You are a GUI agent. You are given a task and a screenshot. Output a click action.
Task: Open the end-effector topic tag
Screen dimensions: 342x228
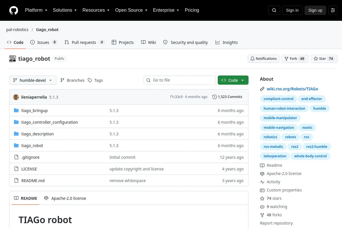pos(312,99)
